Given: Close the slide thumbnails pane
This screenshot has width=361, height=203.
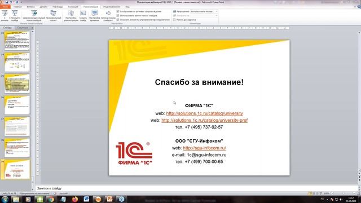Looking at the screenshot, I should tap(32, 28).
